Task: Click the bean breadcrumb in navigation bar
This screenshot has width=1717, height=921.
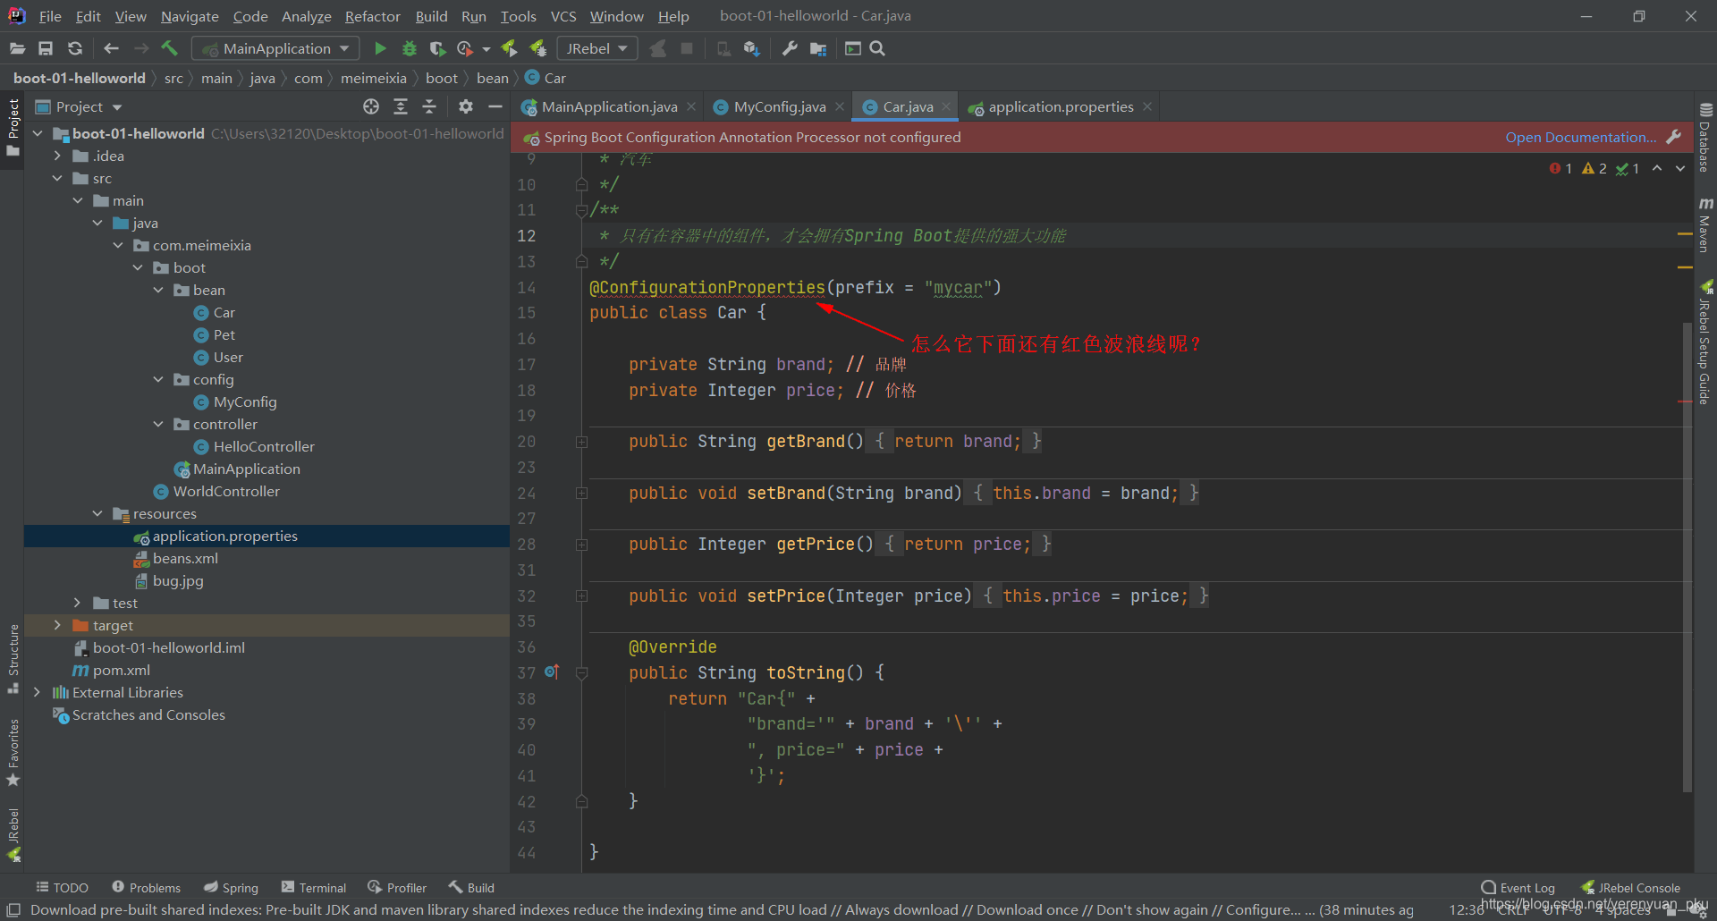Action: pos(492,78)
